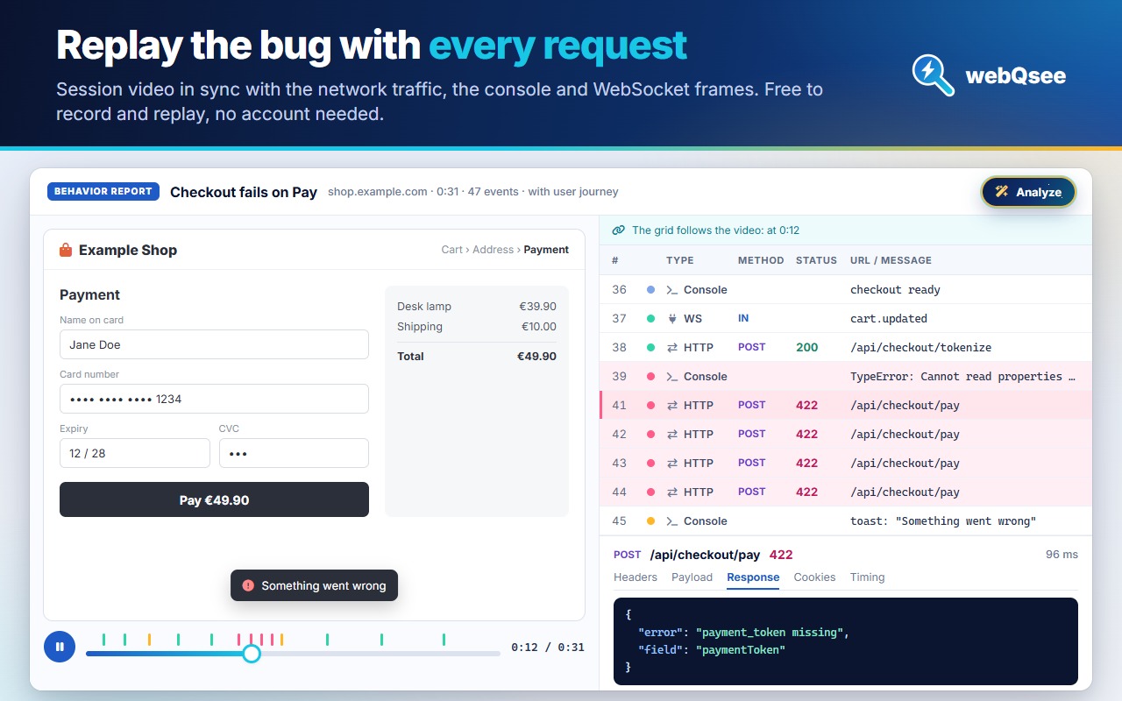The width and height of the screenshot is (1122, 701).
Task: Click the WS plug icon in row 37
Action: 672,319
